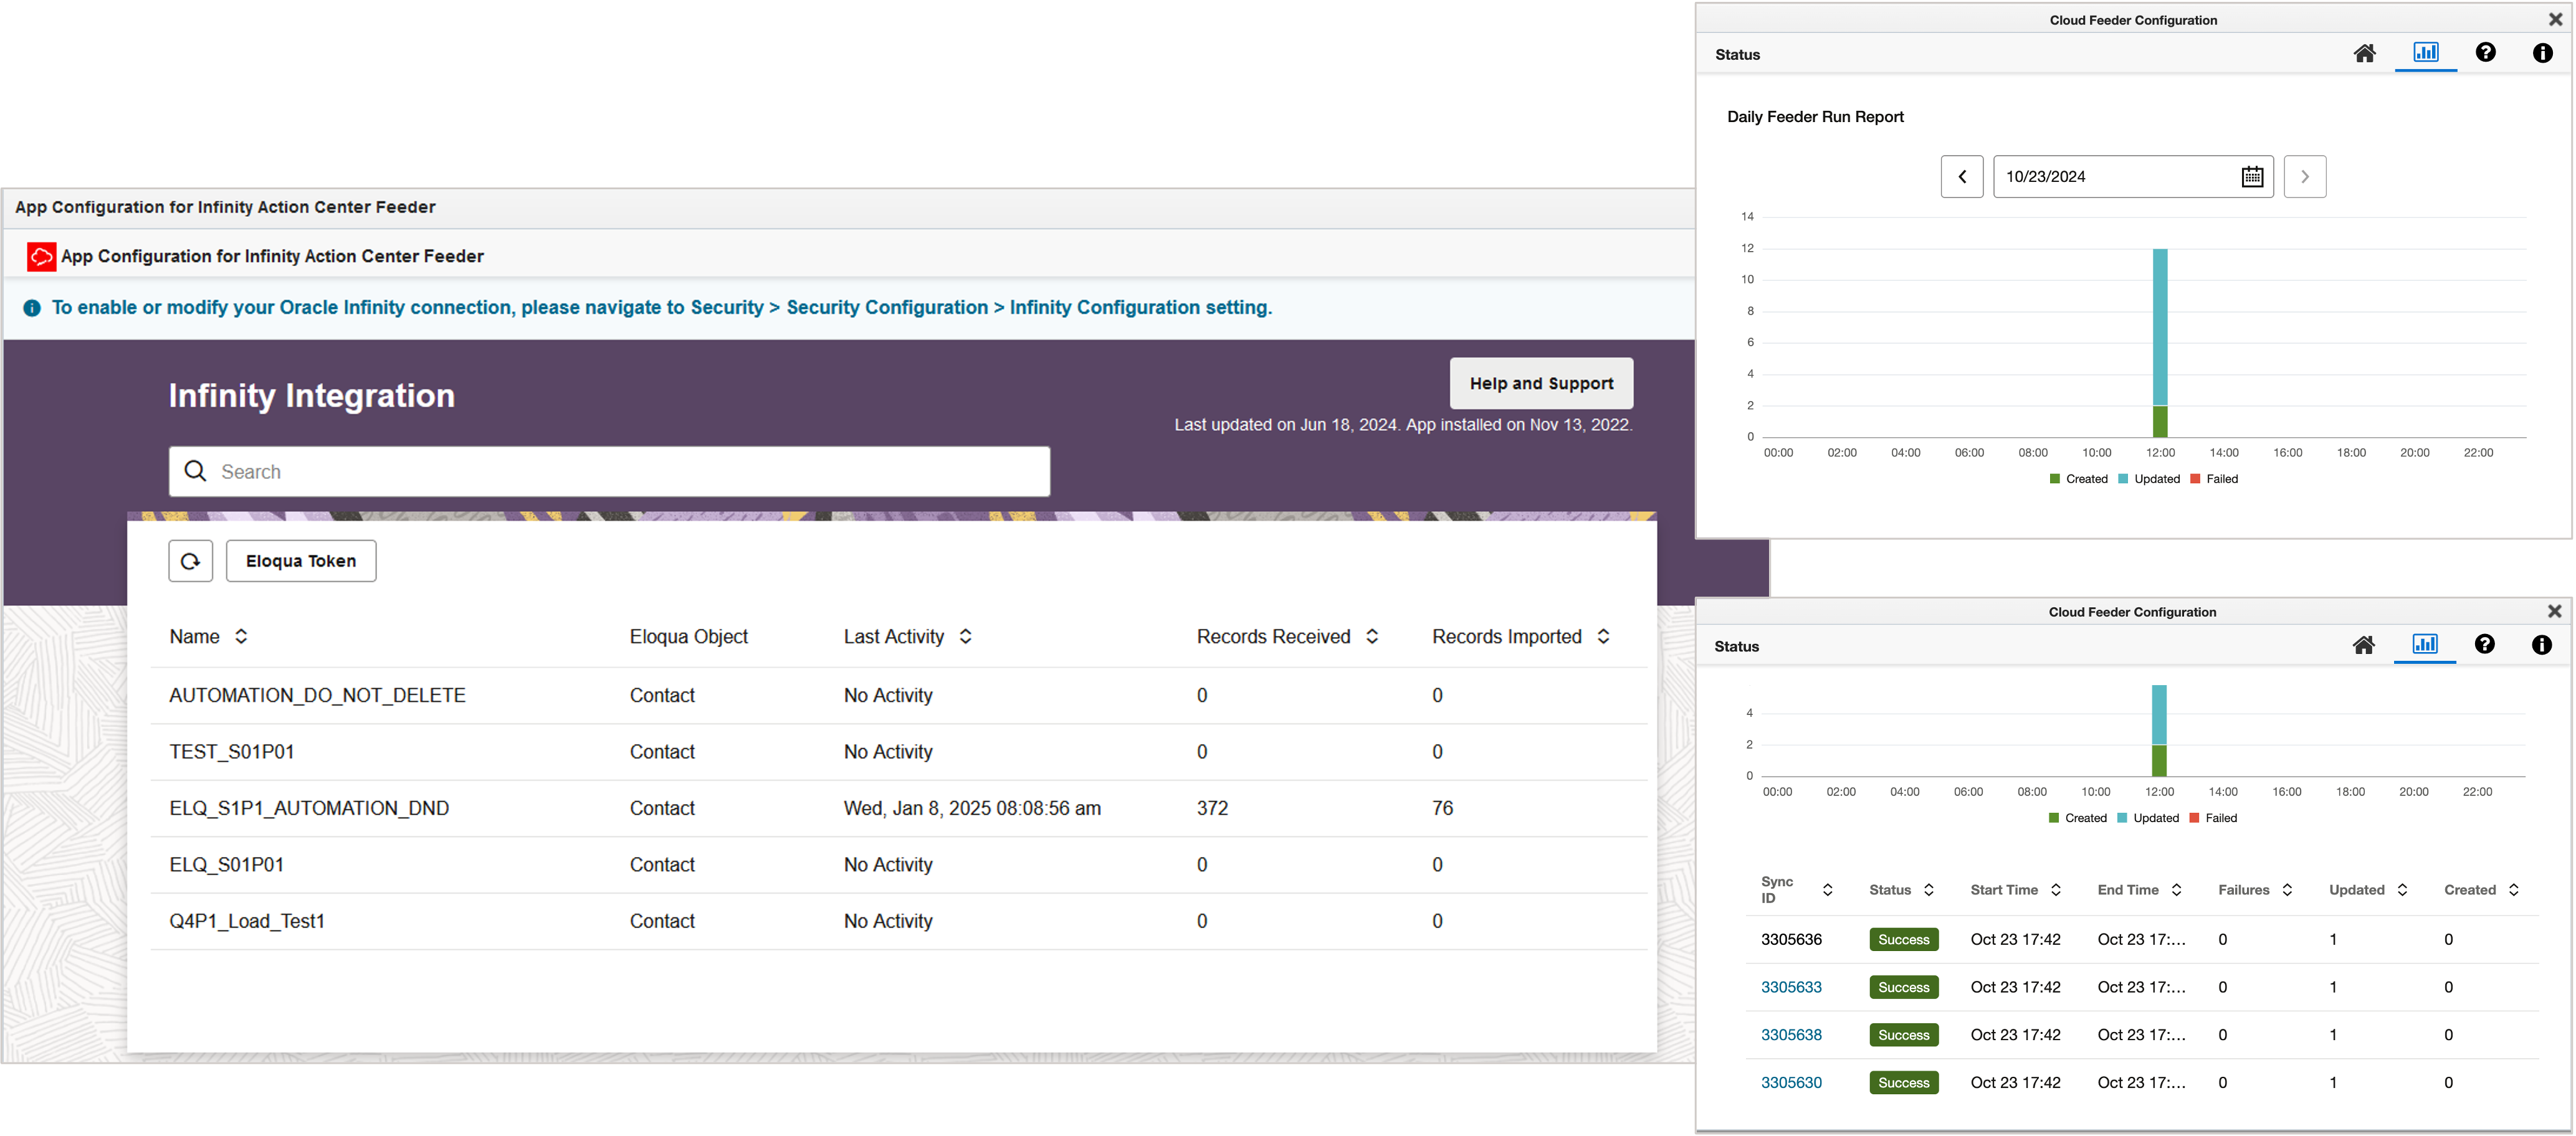Click Success badge for sync 3305630
2576x1136 pixels.
(x=1903, y=1083)
